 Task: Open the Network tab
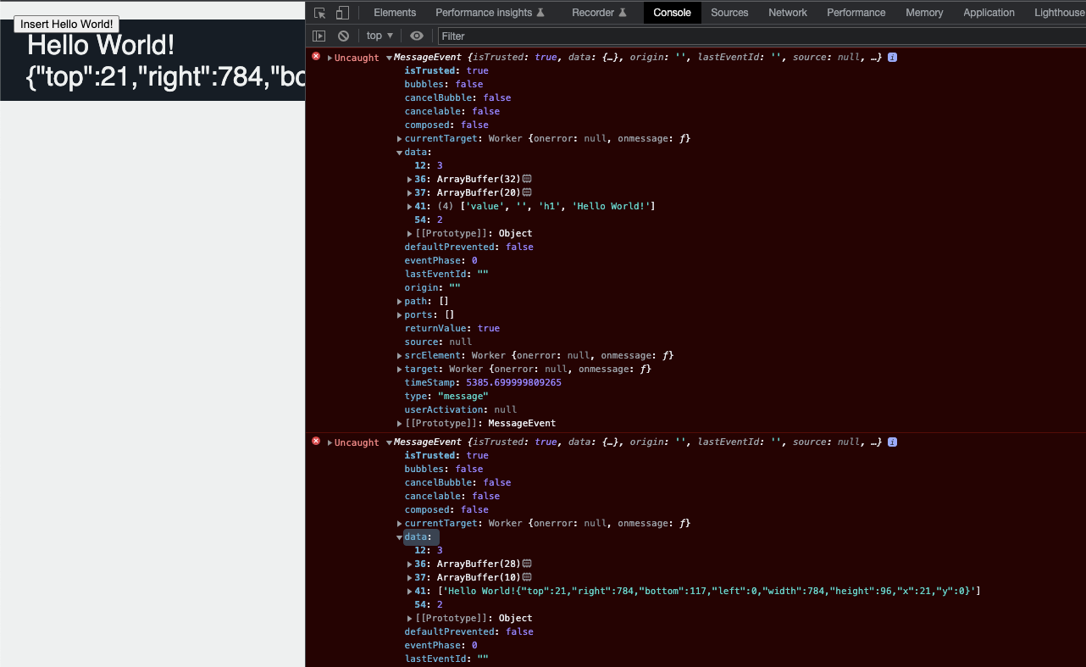pos(788,13)
